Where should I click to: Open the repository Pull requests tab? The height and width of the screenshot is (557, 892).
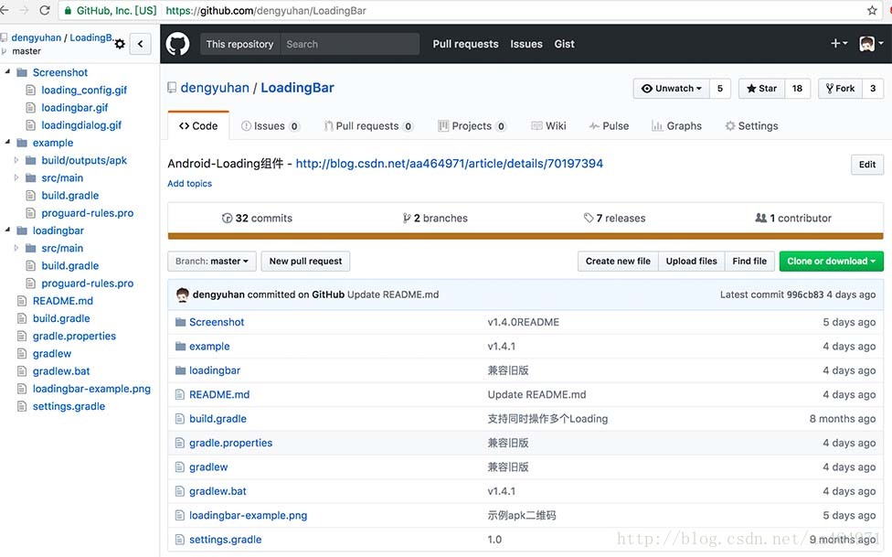(x=368, y=126)
